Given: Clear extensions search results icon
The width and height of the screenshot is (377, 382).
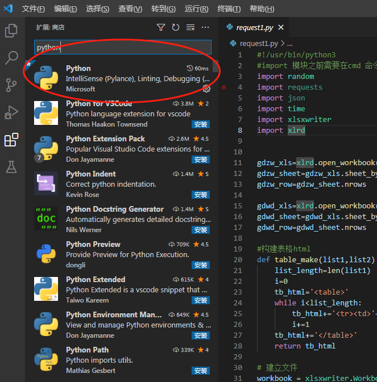Looking at the screenshot, I should point(190,27).
